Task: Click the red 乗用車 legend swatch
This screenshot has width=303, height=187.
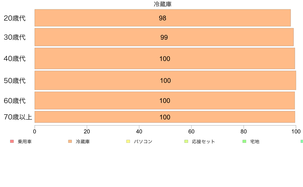Action: click(12, 142)
